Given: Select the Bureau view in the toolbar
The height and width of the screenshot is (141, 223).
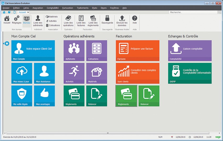Looking at the screenshot, I should 26,20.
